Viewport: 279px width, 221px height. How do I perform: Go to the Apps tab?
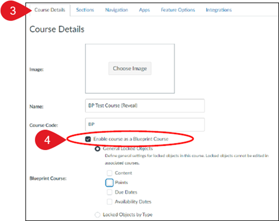tap(145, 10)
